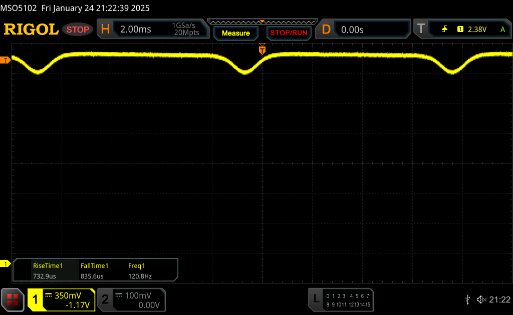Screen dimensions: 513x315
Task: Open the red grid function navigation icon
Action: coord(13,299)
